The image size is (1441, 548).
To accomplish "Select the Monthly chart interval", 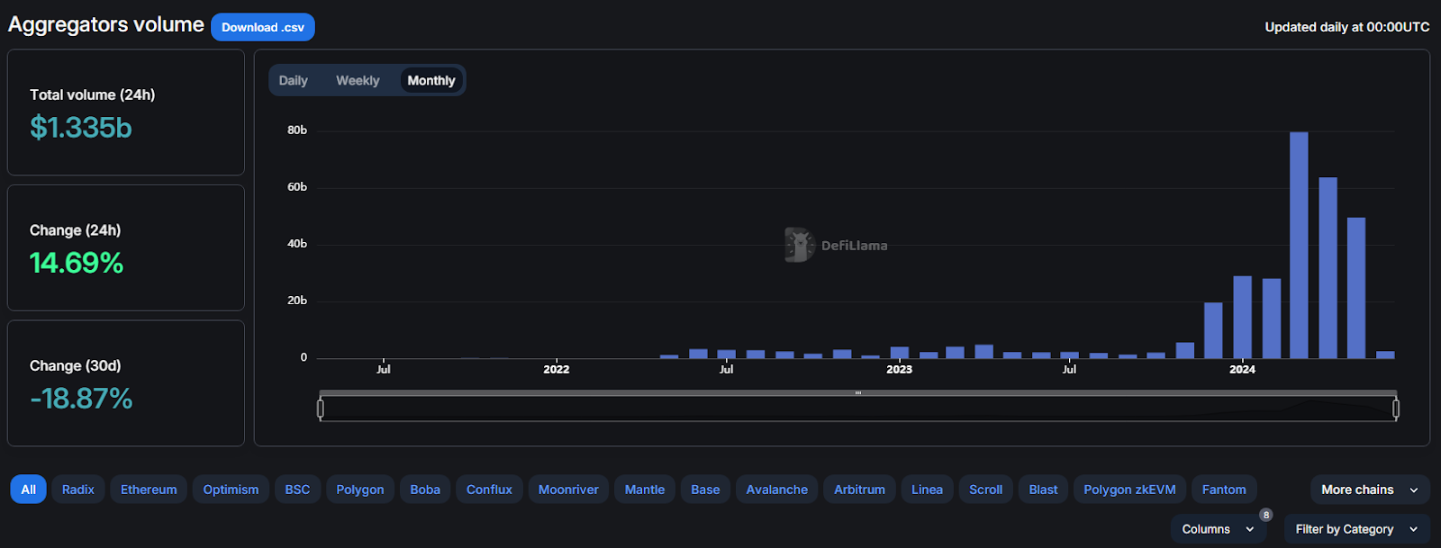I will (x=431, y=80).
